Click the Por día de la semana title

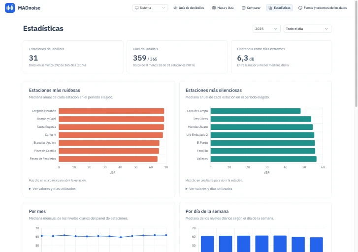click(x=207, y=211)
